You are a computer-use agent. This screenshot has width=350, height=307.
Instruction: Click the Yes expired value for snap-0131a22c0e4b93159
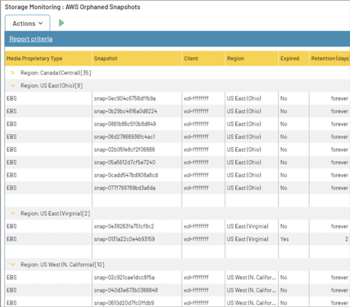(x=284, y=239)
